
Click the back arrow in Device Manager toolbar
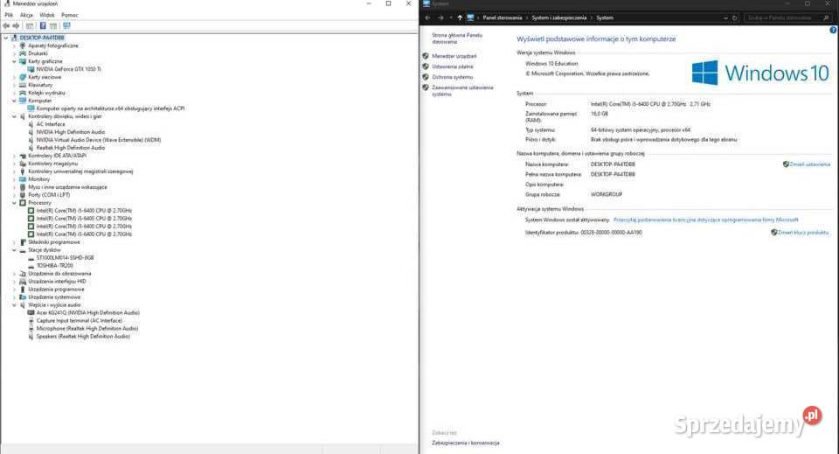pyautogui.click(x=6, y=26)
